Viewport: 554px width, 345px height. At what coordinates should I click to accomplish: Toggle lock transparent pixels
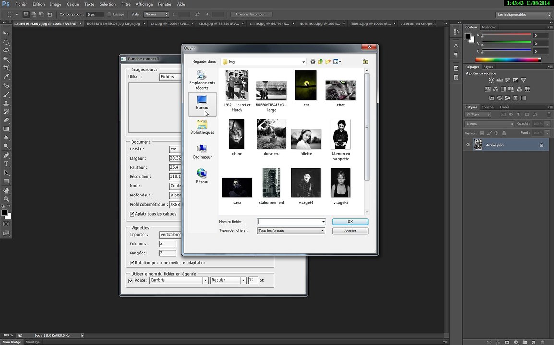coord(482,133)
